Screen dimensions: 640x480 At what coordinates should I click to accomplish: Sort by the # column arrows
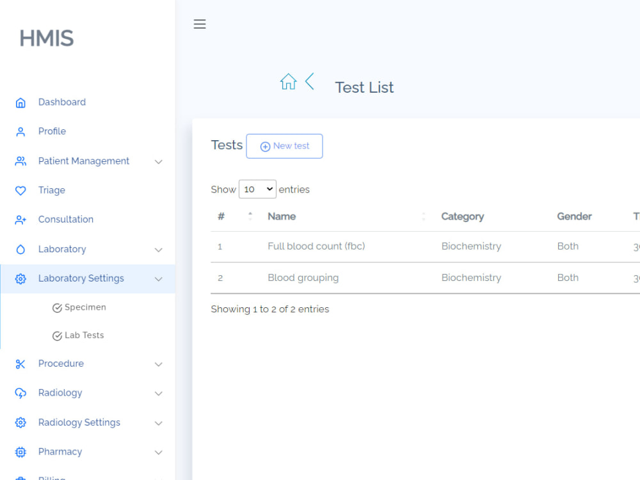[250, 216]
